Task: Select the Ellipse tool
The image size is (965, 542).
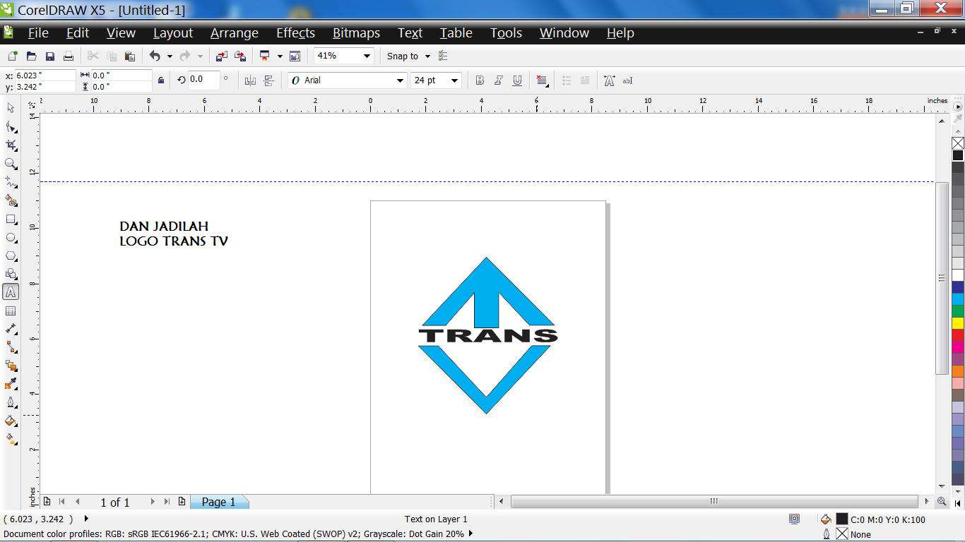Action: pos(10,237)
